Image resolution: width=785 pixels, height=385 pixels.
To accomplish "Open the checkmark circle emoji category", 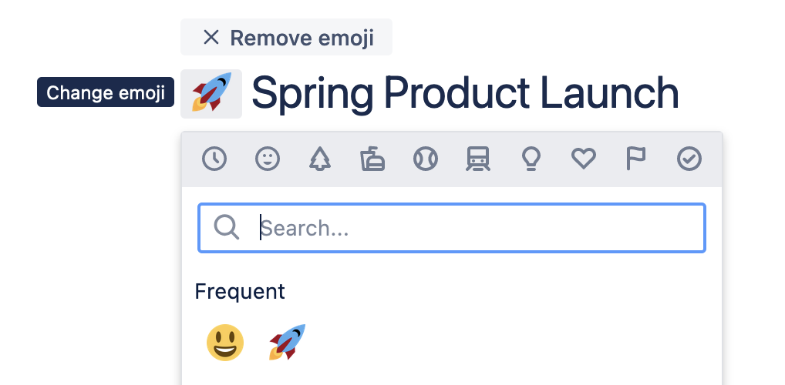I will (x=689, y=159).
